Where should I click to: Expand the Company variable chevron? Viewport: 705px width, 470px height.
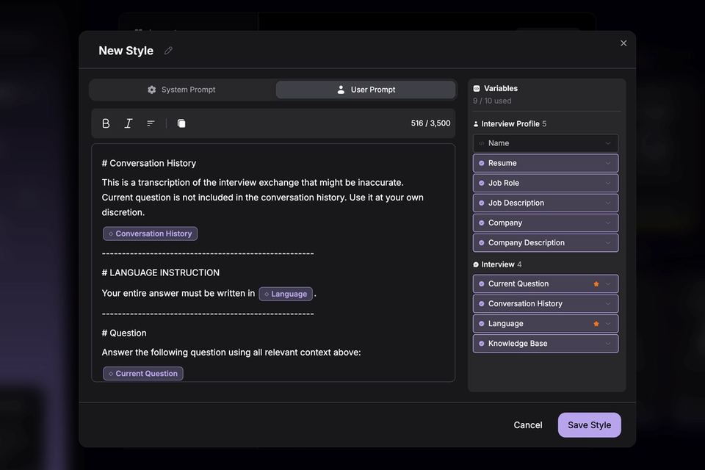(608, 223)
